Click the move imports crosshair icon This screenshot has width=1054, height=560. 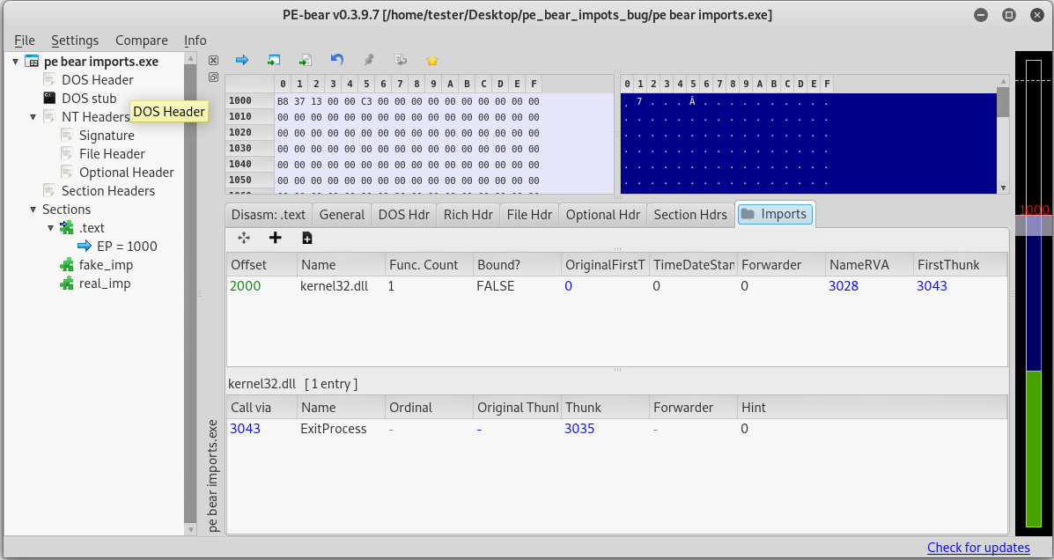pos(244,238)
